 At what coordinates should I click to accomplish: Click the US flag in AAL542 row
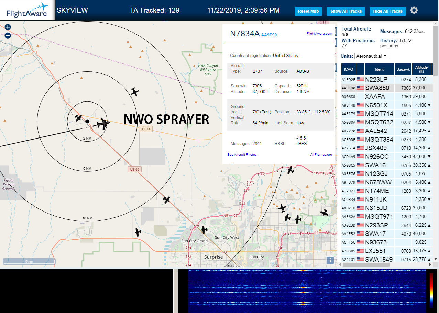coord(360,131)
